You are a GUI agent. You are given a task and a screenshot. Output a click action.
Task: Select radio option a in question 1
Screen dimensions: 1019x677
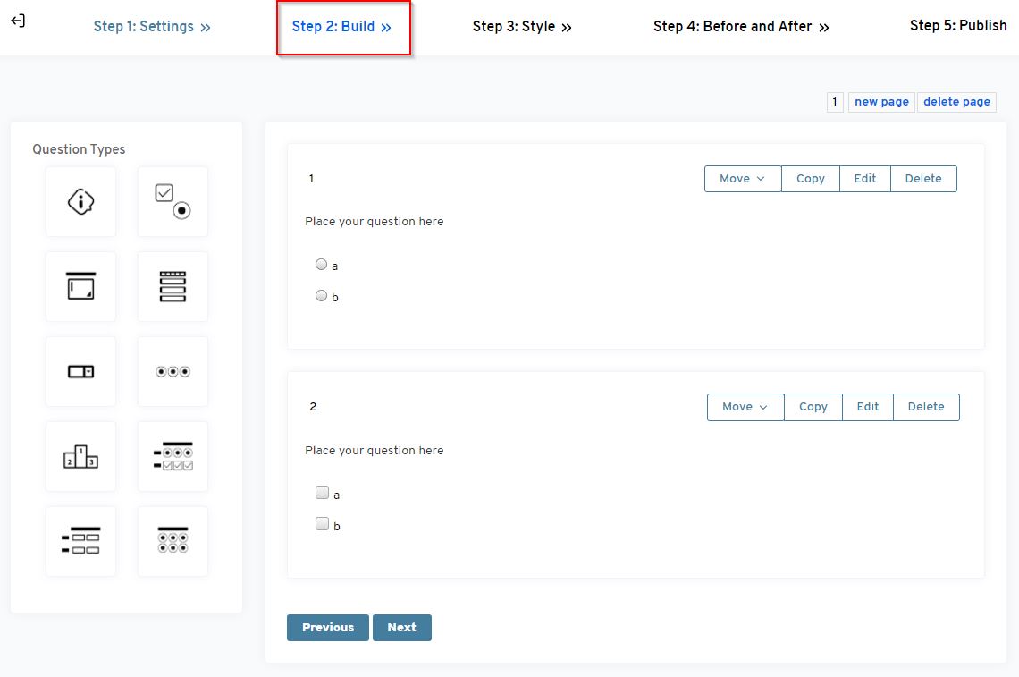322,265
